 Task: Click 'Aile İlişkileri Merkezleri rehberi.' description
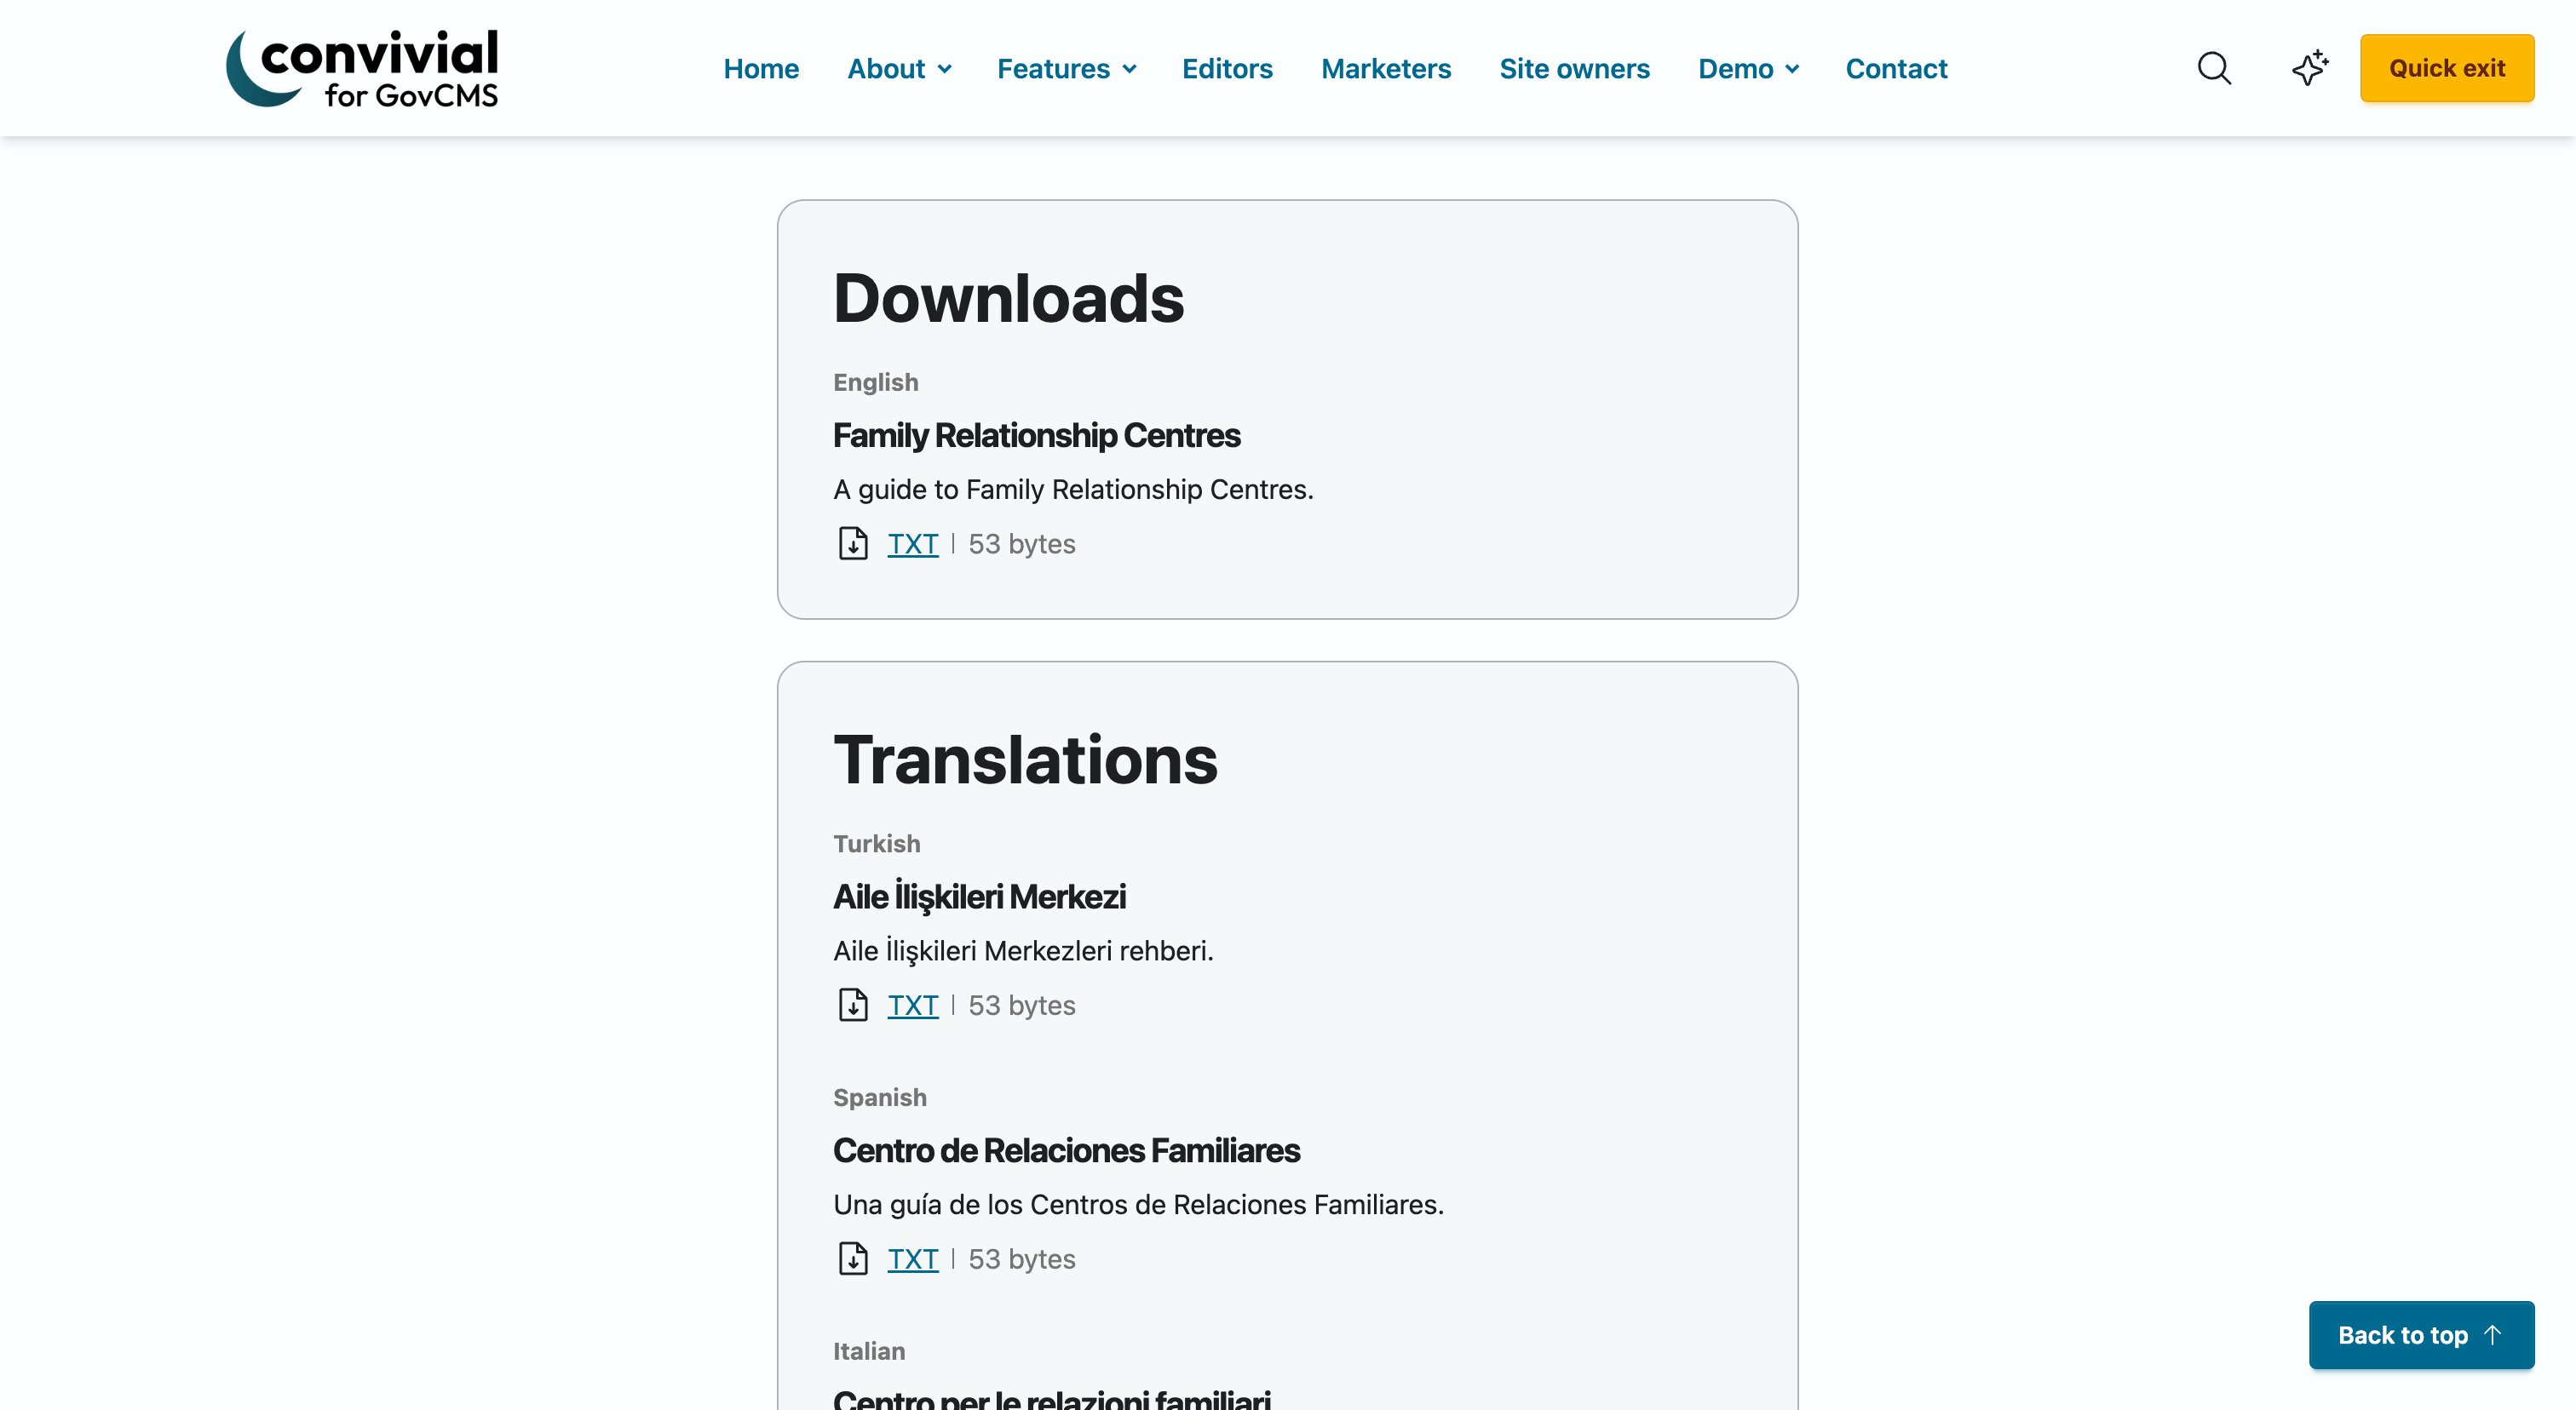(1023, 950)
